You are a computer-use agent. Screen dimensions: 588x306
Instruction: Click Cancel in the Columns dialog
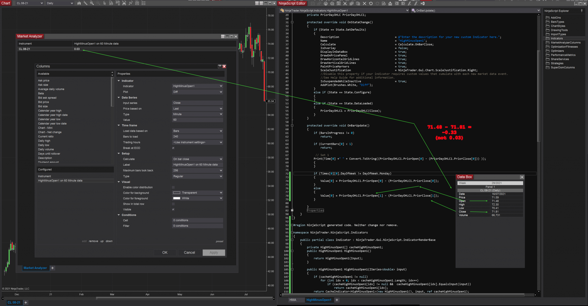click(189, 253)
